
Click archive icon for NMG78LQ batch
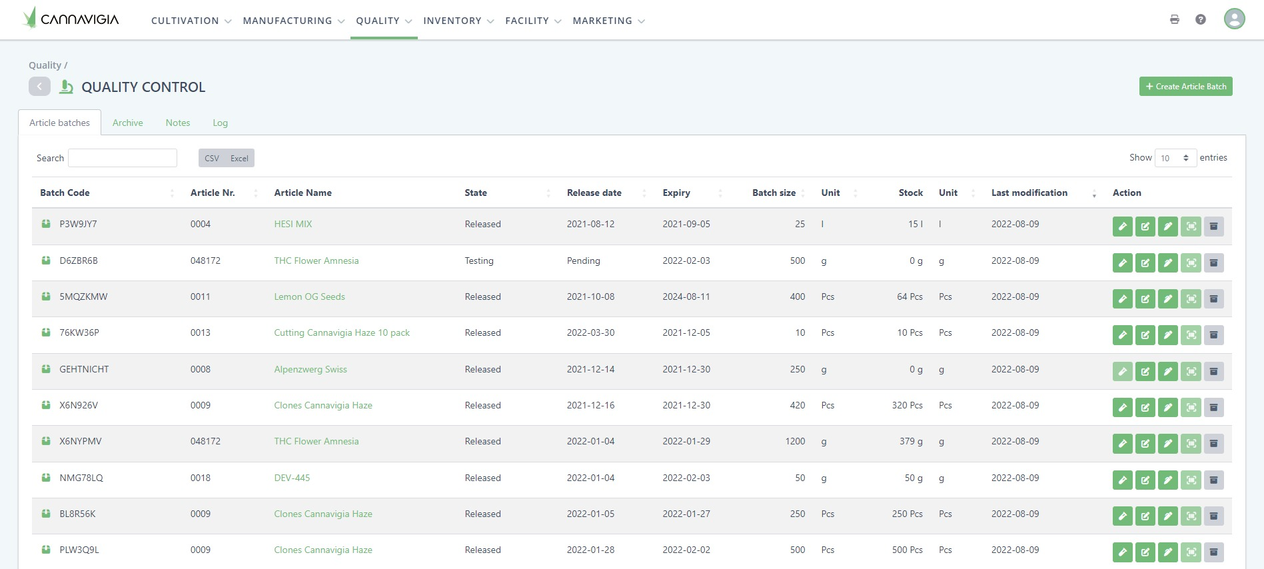pos(1213,480)
